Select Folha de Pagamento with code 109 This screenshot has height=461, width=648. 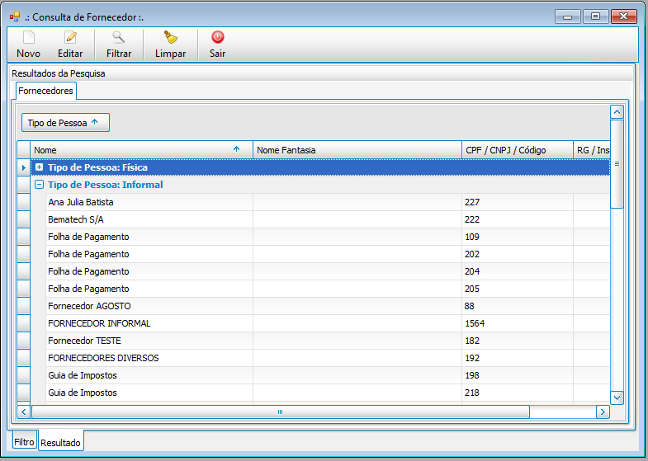[x=328, y=237]
